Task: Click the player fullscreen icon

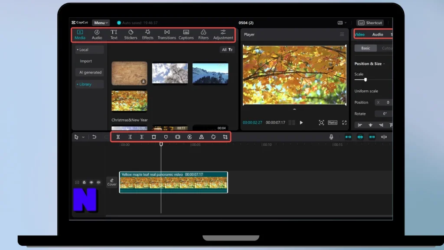Action: [x=344, y=122]
